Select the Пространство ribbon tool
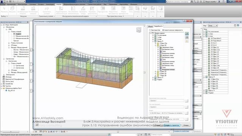 click(x=103, y=9)
